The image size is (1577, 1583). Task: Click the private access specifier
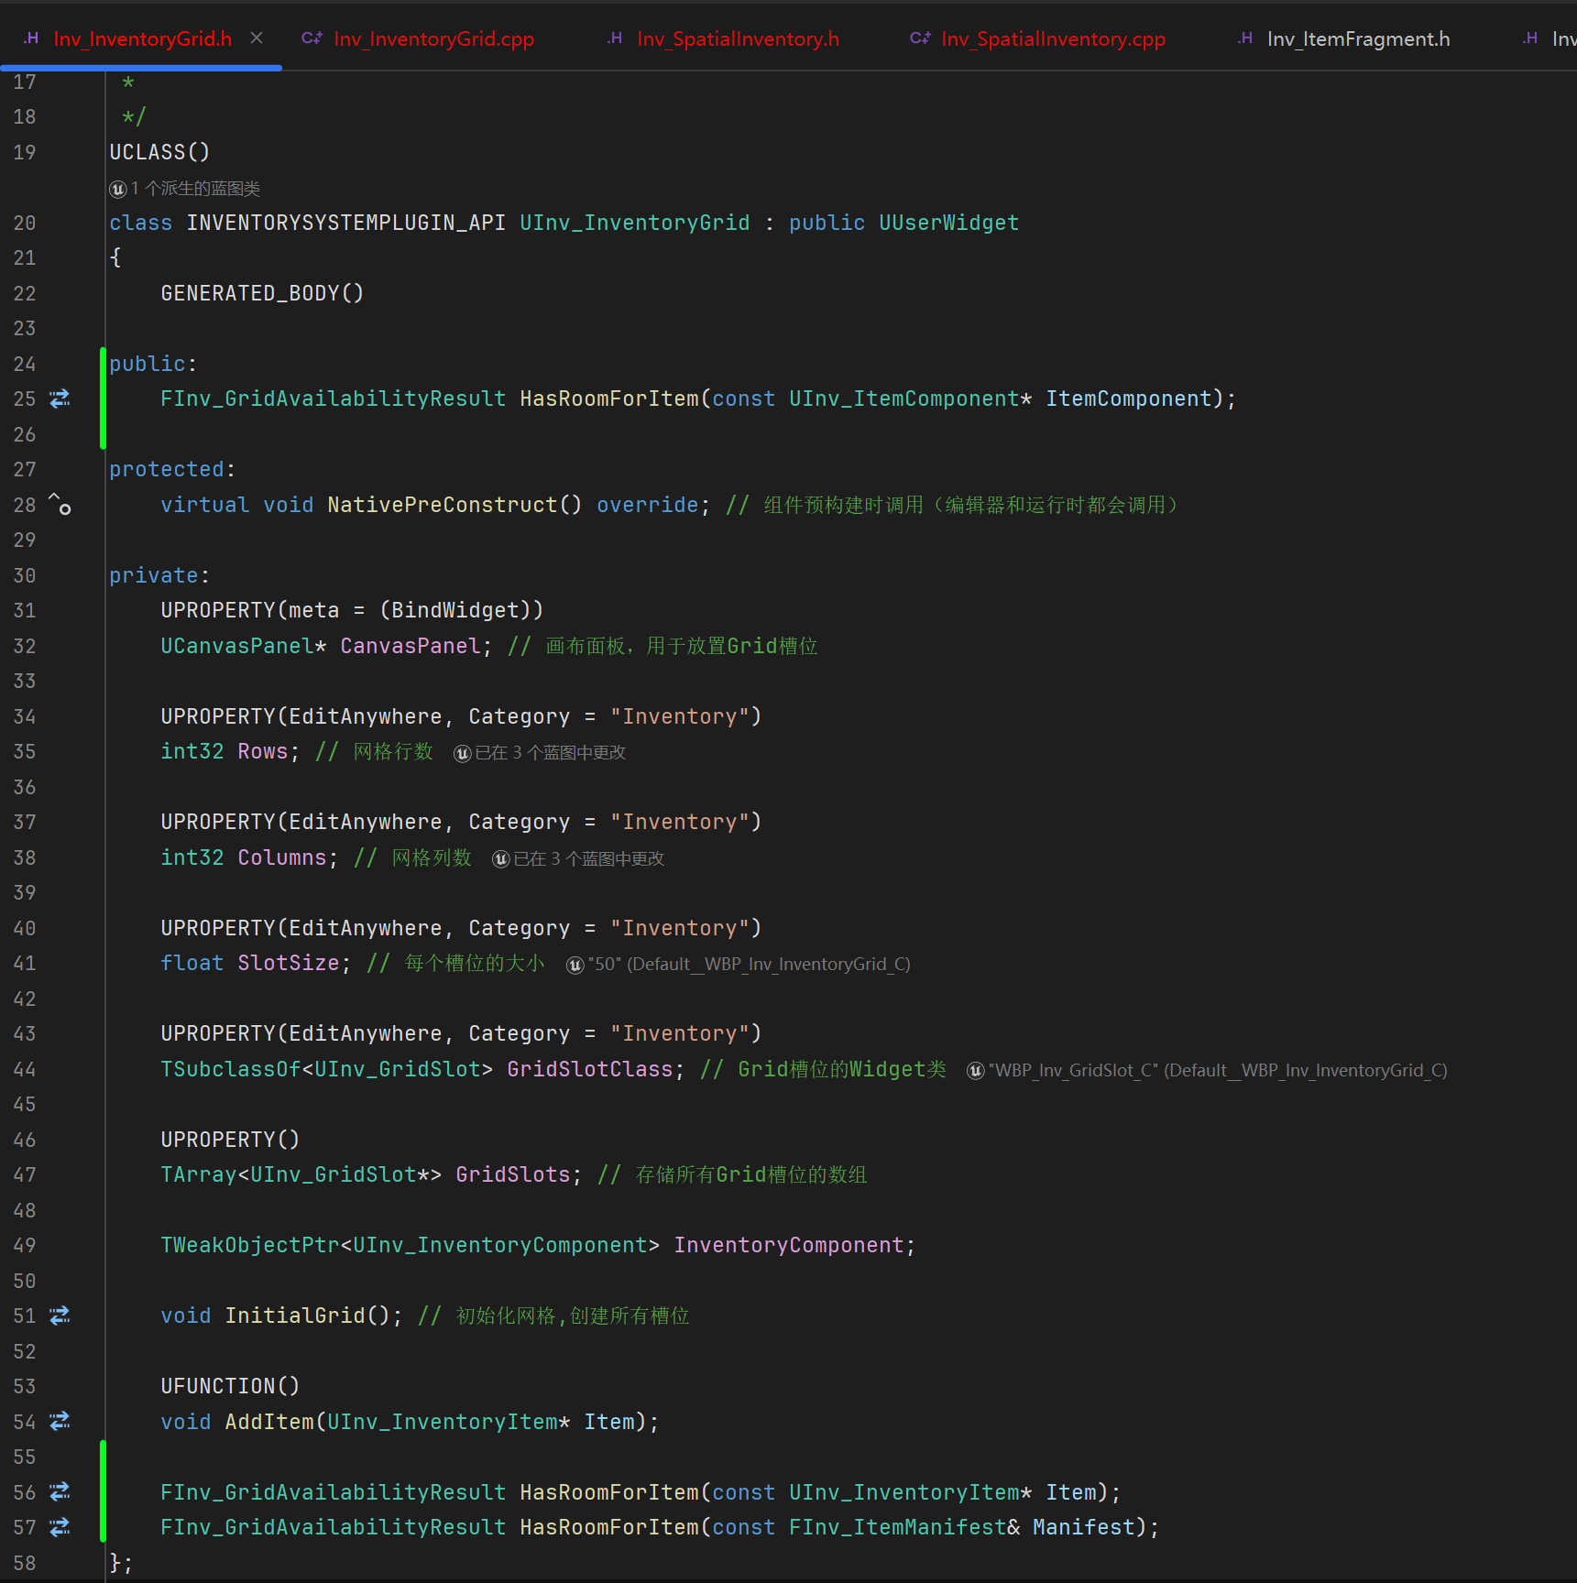153,575
